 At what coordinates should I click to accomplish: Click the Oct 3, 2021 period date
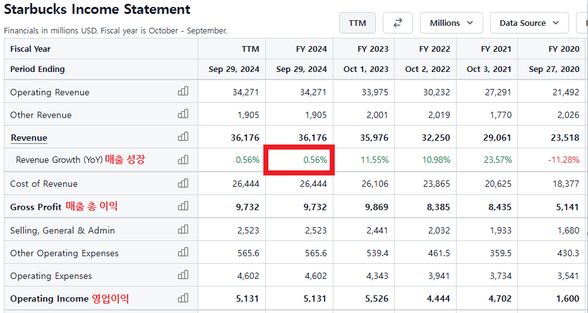tap(489, 69)
